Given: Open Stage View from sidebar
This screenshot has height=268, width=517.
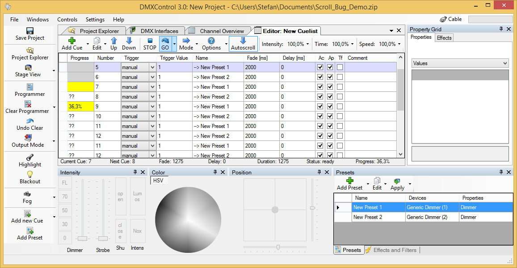Looking at the screenshot, I should tap(28, 70).
